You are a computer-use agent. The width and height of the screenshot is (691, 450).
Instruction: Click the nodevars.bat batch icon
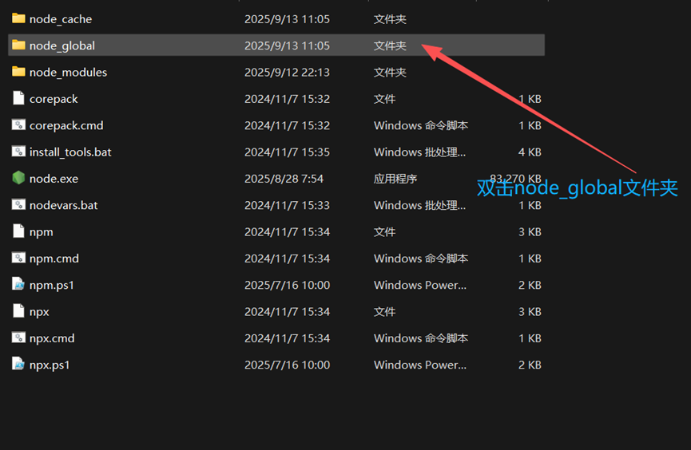18,204
